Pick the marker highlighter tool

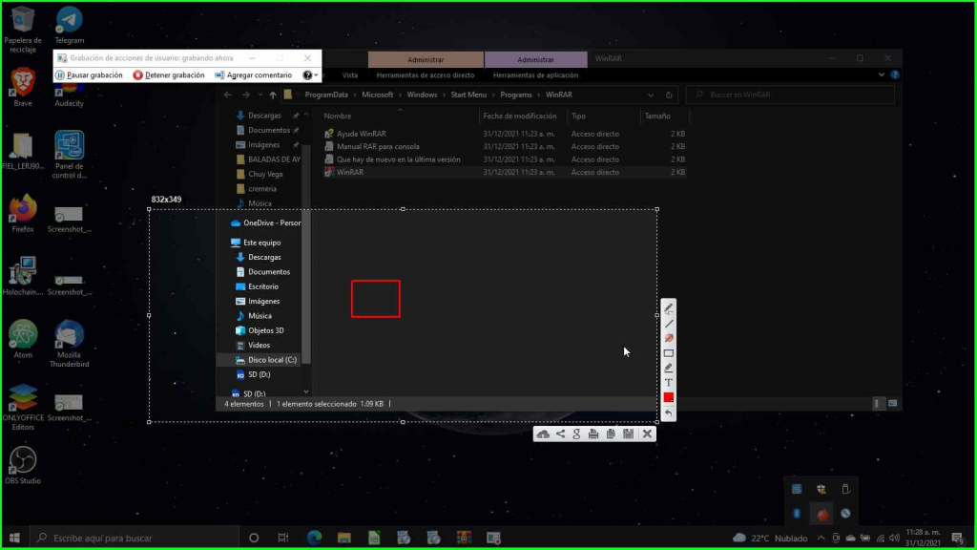669,368
